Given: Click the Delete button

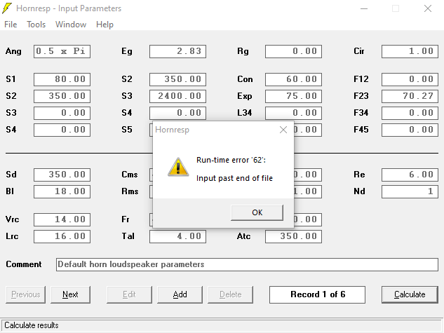Looking at the screenshot, I should [x=231, y=294].
